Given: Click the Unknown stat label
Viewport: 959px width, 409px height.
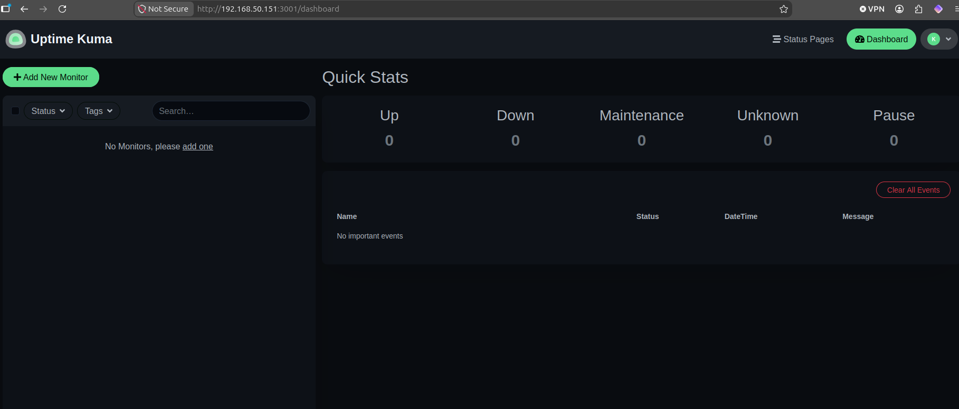Looking at the screenshot, I should tap(768, 115).
